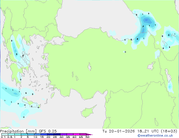Select the 0.5–1 mm legend swatch
This screenshot has width=179, height=138.
click(11, 134)
